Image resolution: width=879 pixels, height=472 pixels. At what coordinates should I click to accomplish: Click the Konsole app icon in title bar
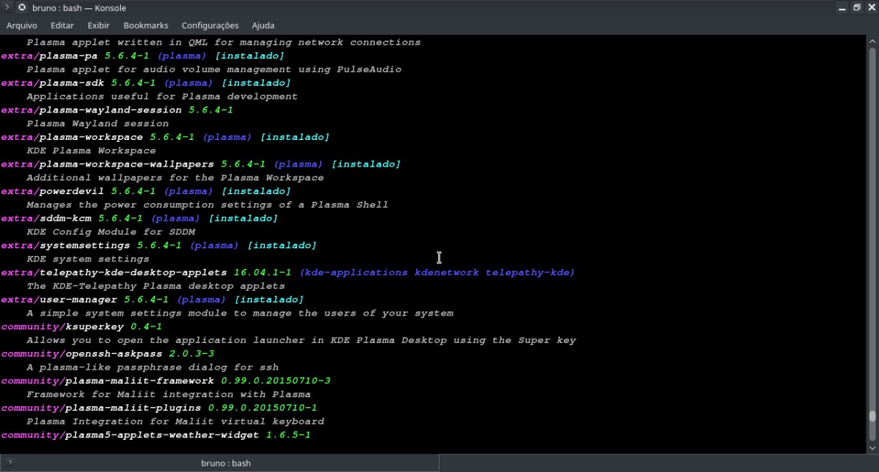[21, 8]
